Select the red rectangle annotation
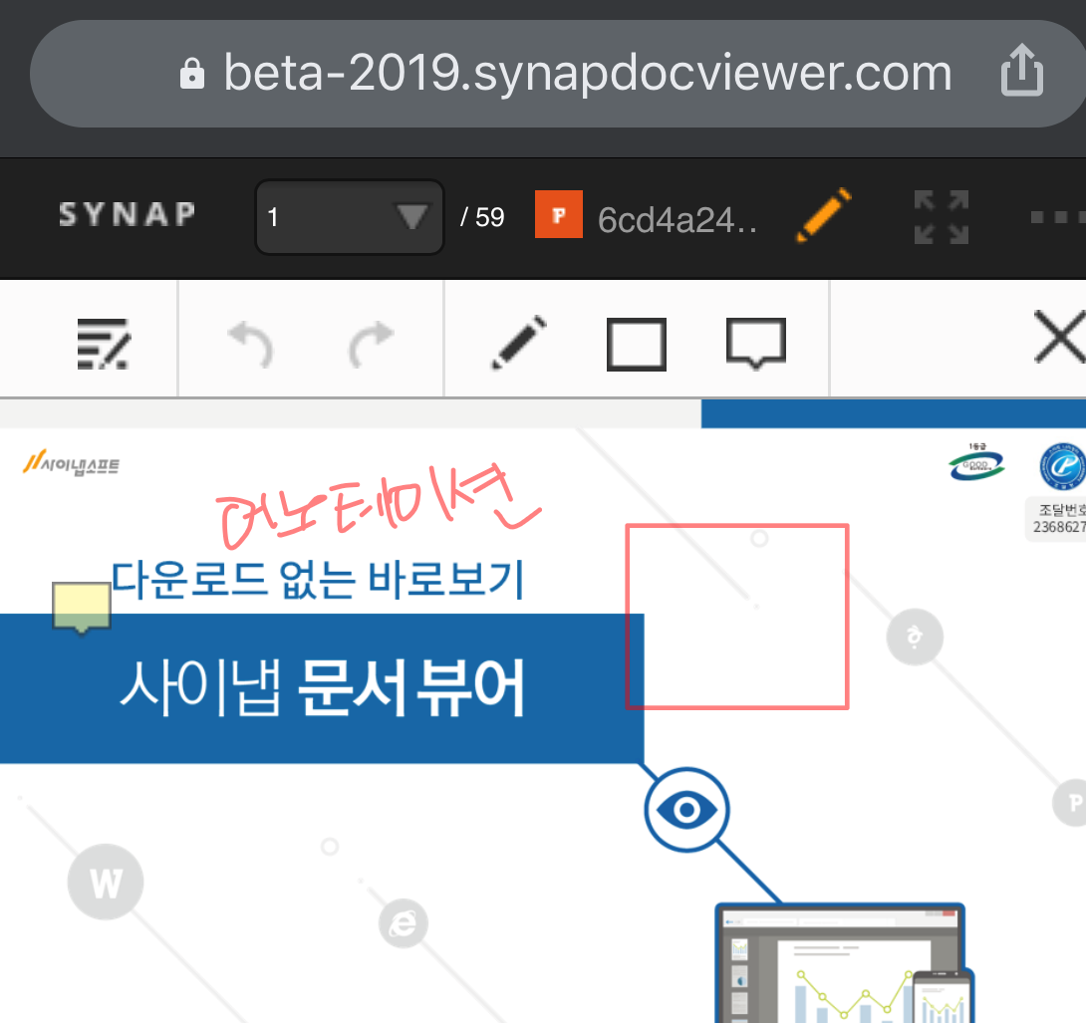The height and width of the screenshot is (1023, 1086). [x=737, y=617]
